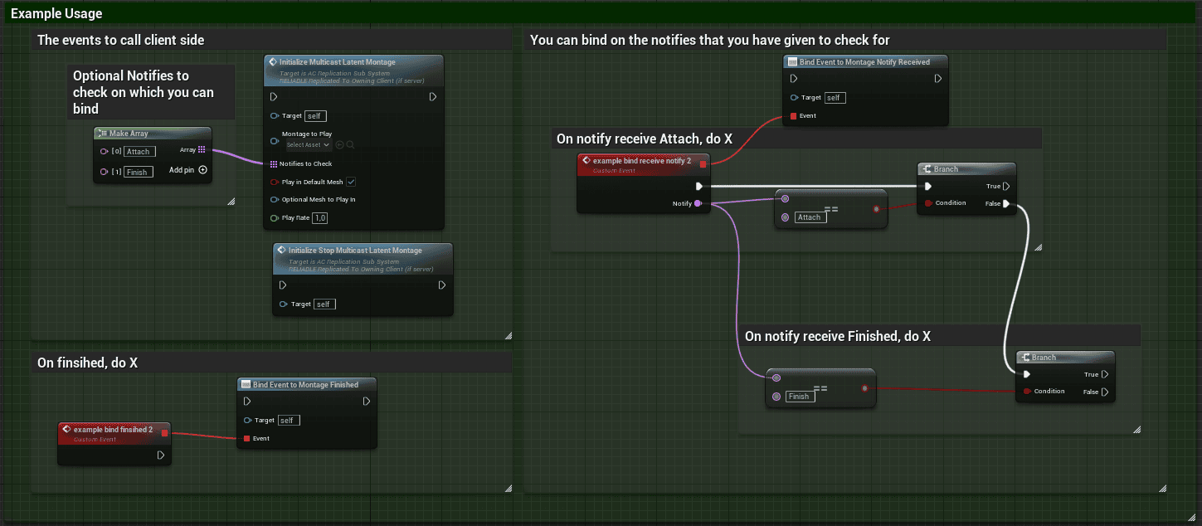The width and height of the screenshot is (1202, 526).
Task: Click the exec output pin of Initialize Stop Multicast Latent Montage
Action: point(442,285)
